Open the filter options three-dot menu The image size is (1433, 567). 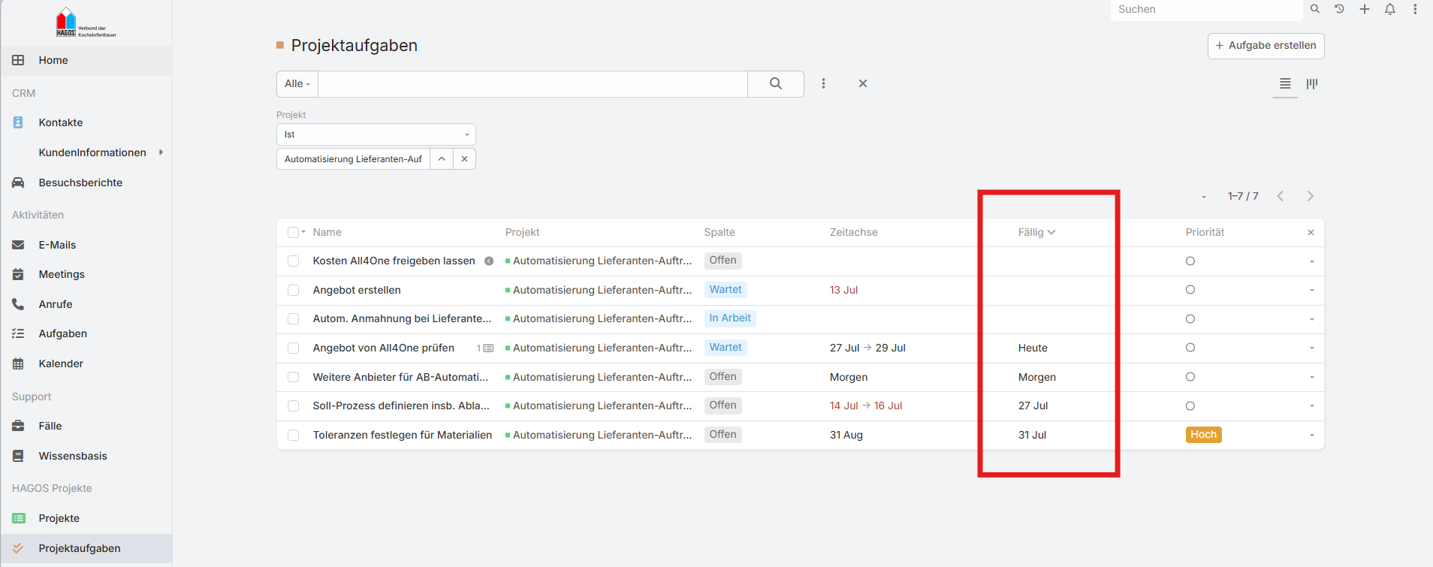[823, 83]
